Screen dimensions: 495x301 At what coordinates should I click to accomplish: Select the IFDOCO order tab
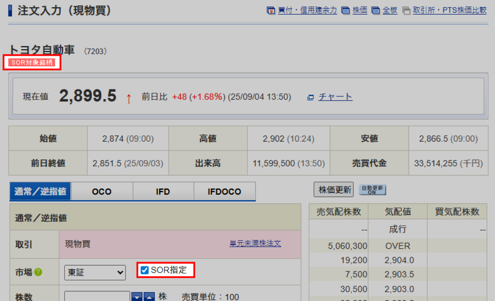point(225,192)
